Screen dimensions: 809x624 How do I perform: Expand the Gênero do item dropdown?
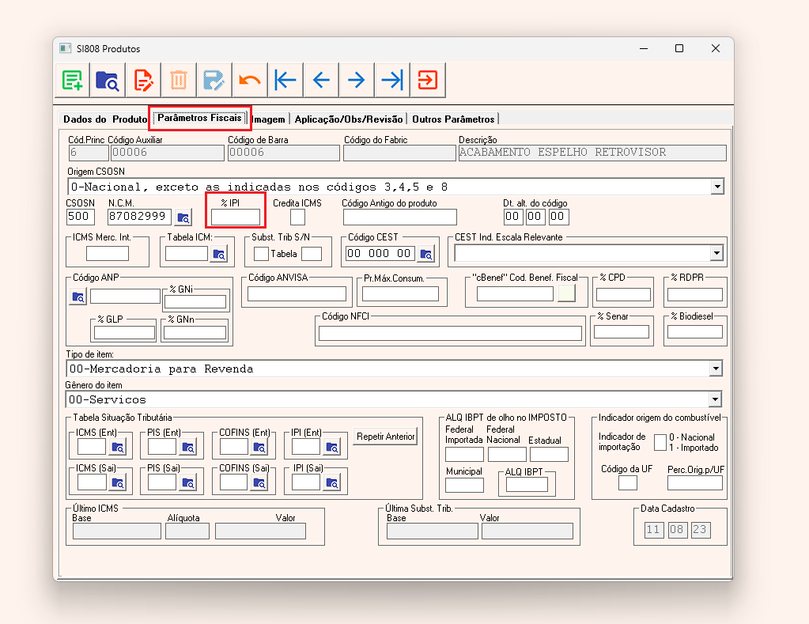pos(715,399)
